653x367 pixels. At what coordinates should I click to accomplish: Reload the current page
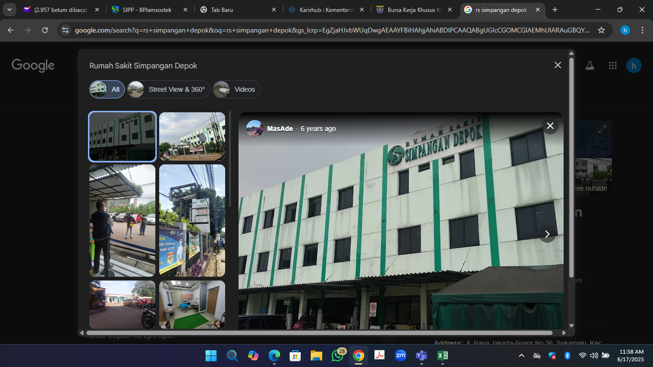pos(45,30)
